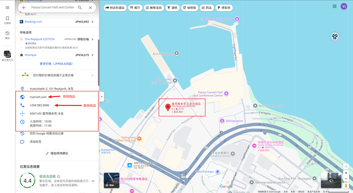The width and height of the screenshot is (353, 193).
Task: Select the things to do chip
Action: pos(154,8)
